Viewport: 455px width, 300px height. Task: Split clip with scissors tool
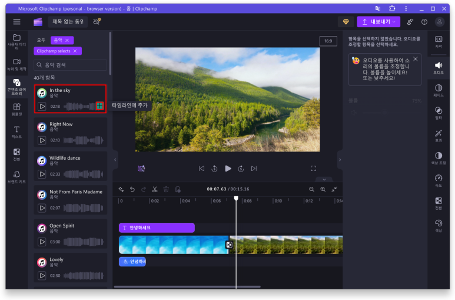click(155, 190)
